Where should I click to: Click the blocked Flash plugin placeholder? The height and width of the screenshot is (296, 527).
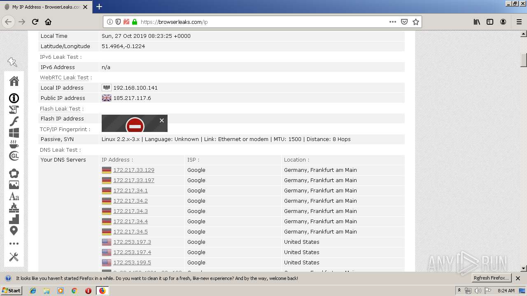pyautogui.click(x=135, y=123)
